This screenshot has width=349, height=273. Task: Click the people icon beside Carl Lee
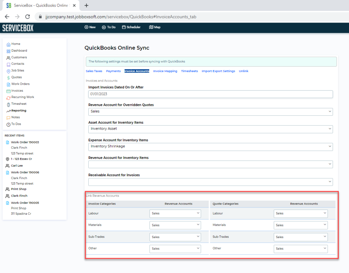[x=8, y=166]
